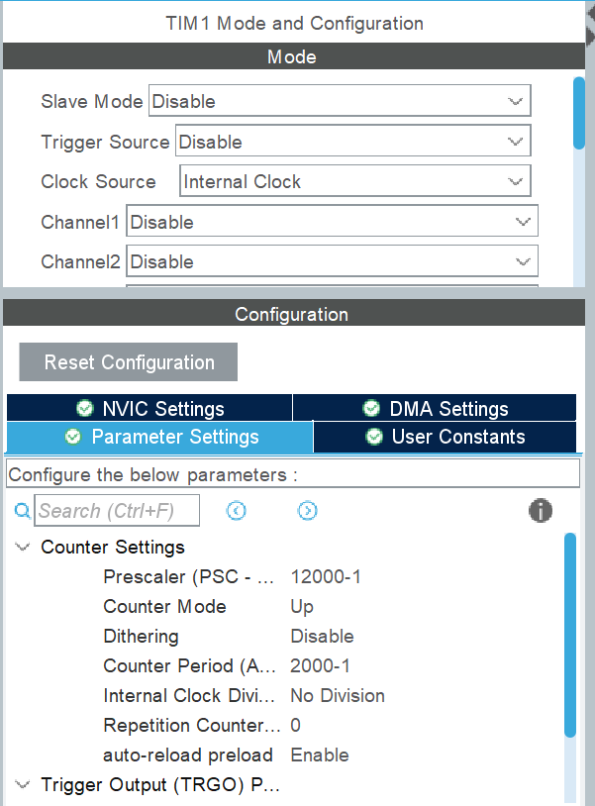Click User Constants green check icon
The width and height of the screenshot is (595, 806).
point(373,437)
